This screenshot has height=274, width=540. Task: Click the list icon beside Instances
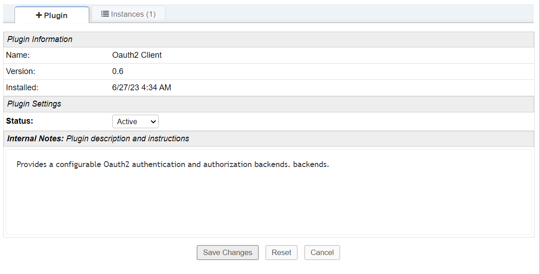105,14
